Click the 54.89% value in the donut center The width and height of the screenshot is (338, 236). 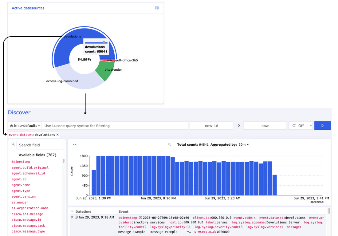tap(84, 60)
